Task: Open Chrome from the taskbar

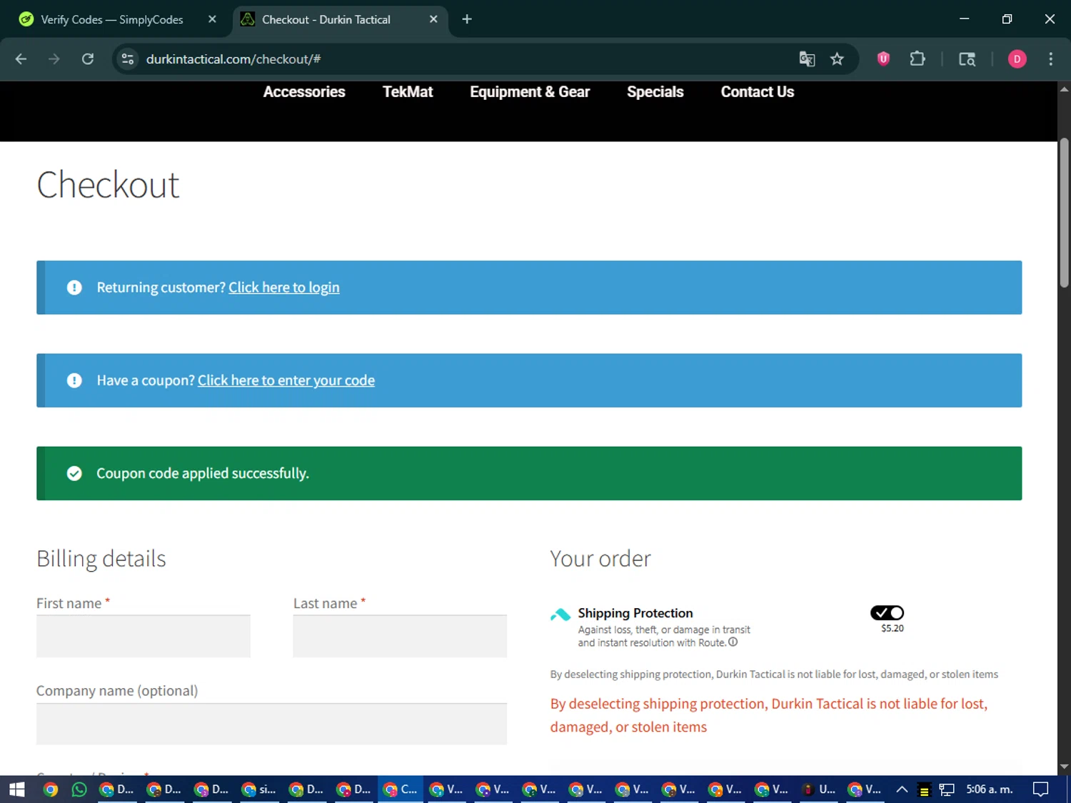Action: (50, 789)
